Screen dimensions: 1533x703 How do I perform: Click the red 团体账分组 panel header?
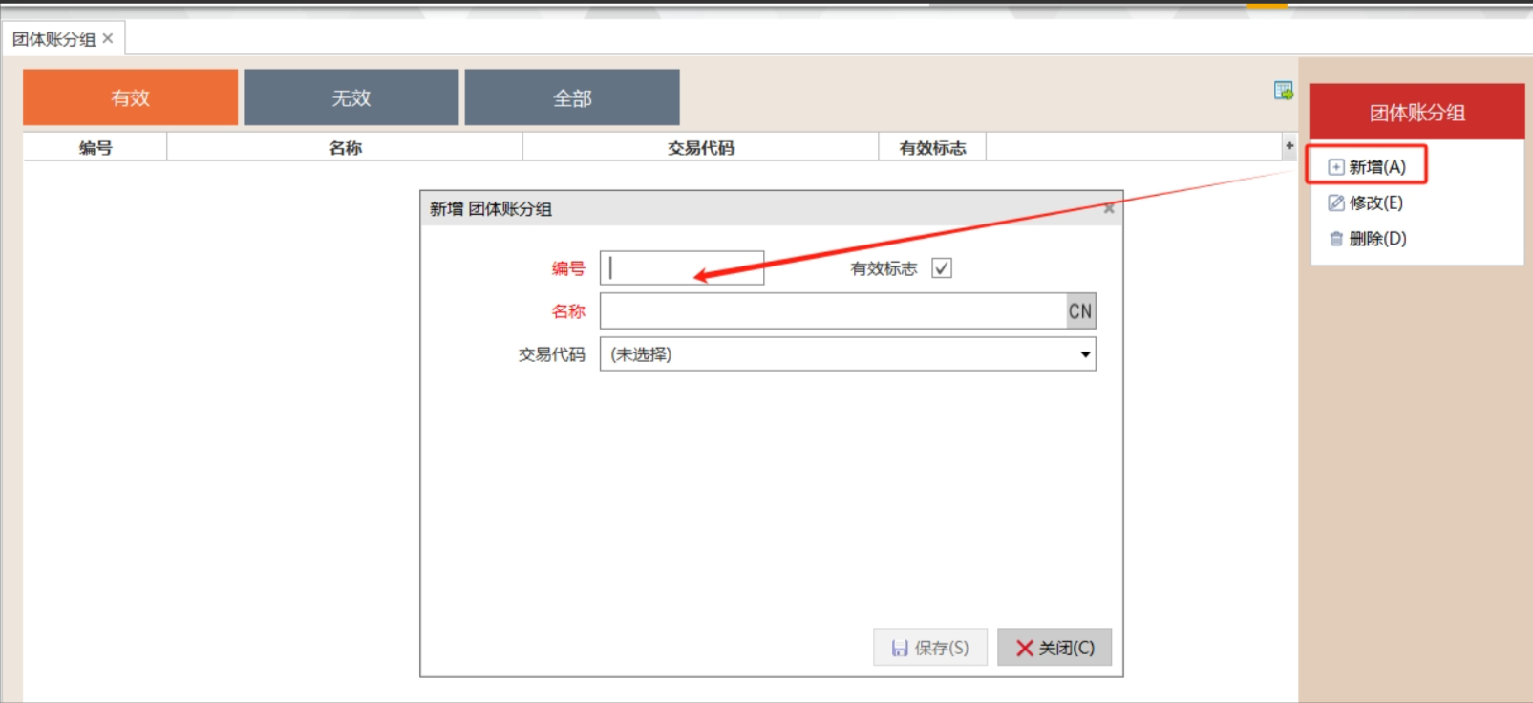(1416, 113)
